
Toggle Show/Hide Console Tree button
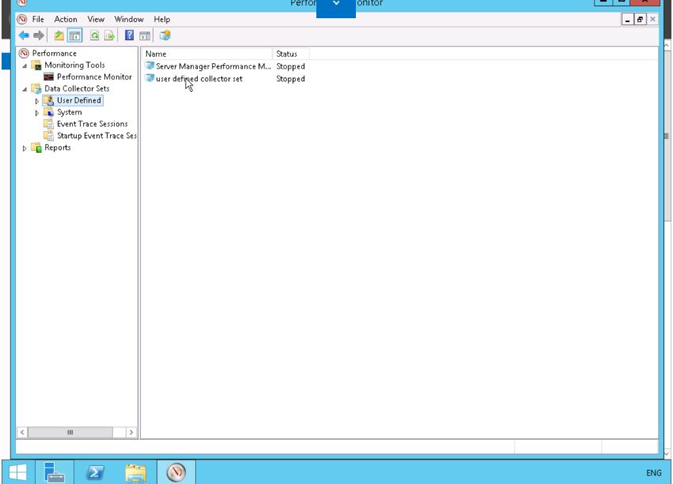pyautogui.click(x=74, y=36)
